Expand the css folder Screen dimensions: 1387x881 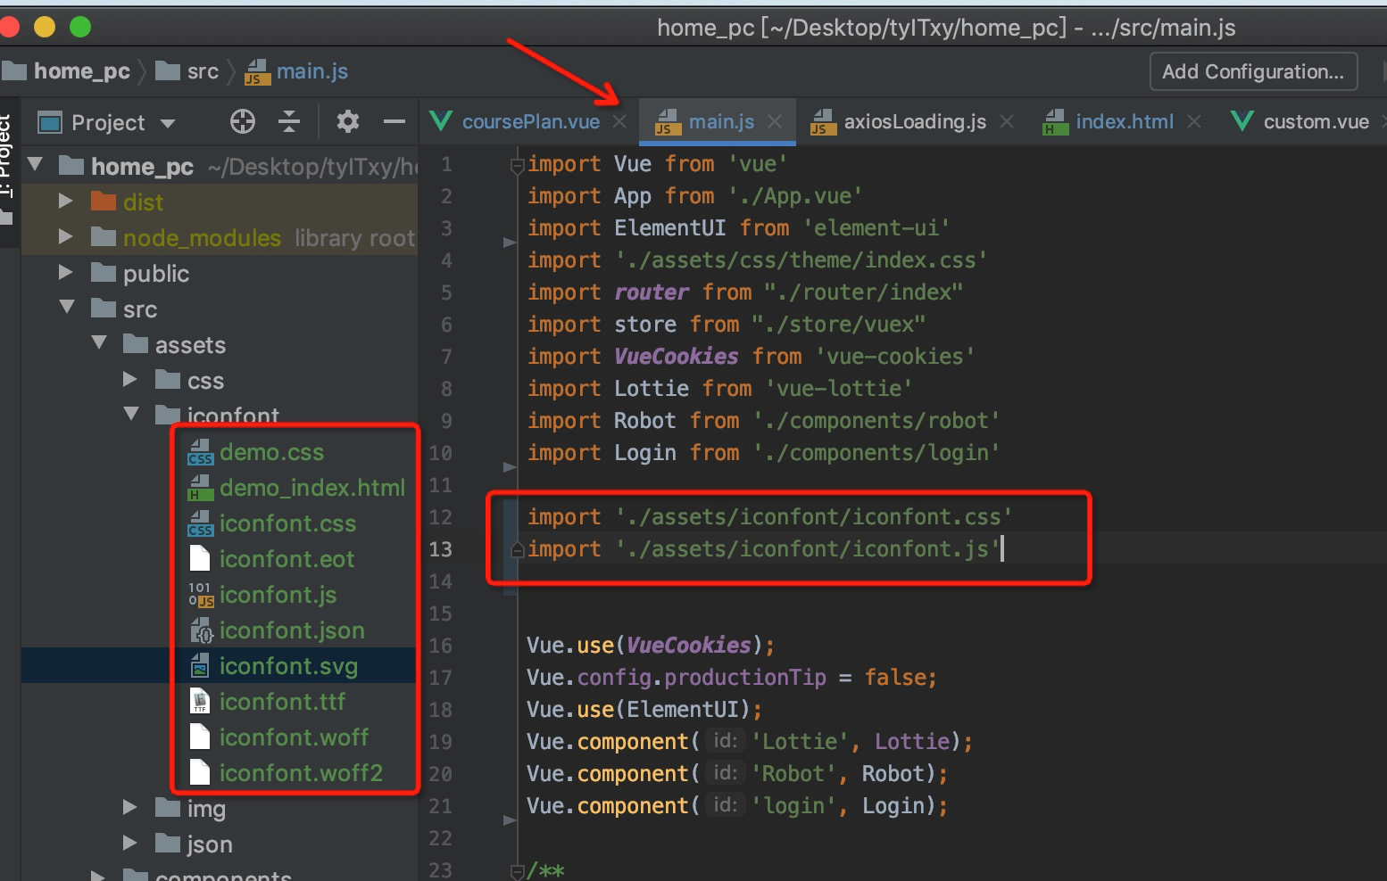[129, 379]
